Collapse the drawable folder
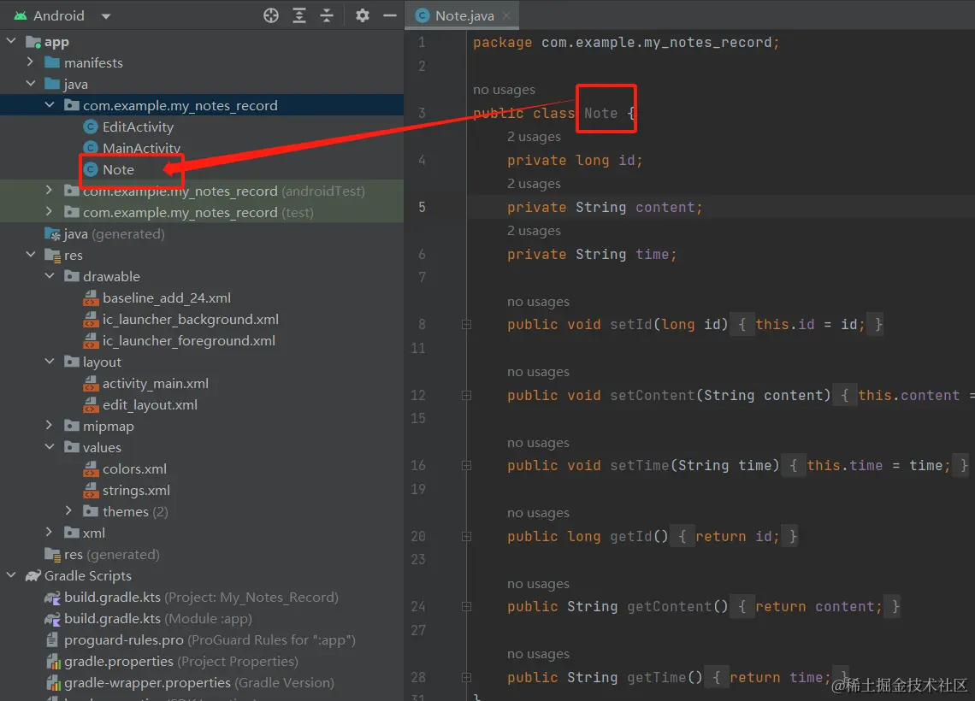Viewport: 975px width, 701px height. [x=50, y=276]
